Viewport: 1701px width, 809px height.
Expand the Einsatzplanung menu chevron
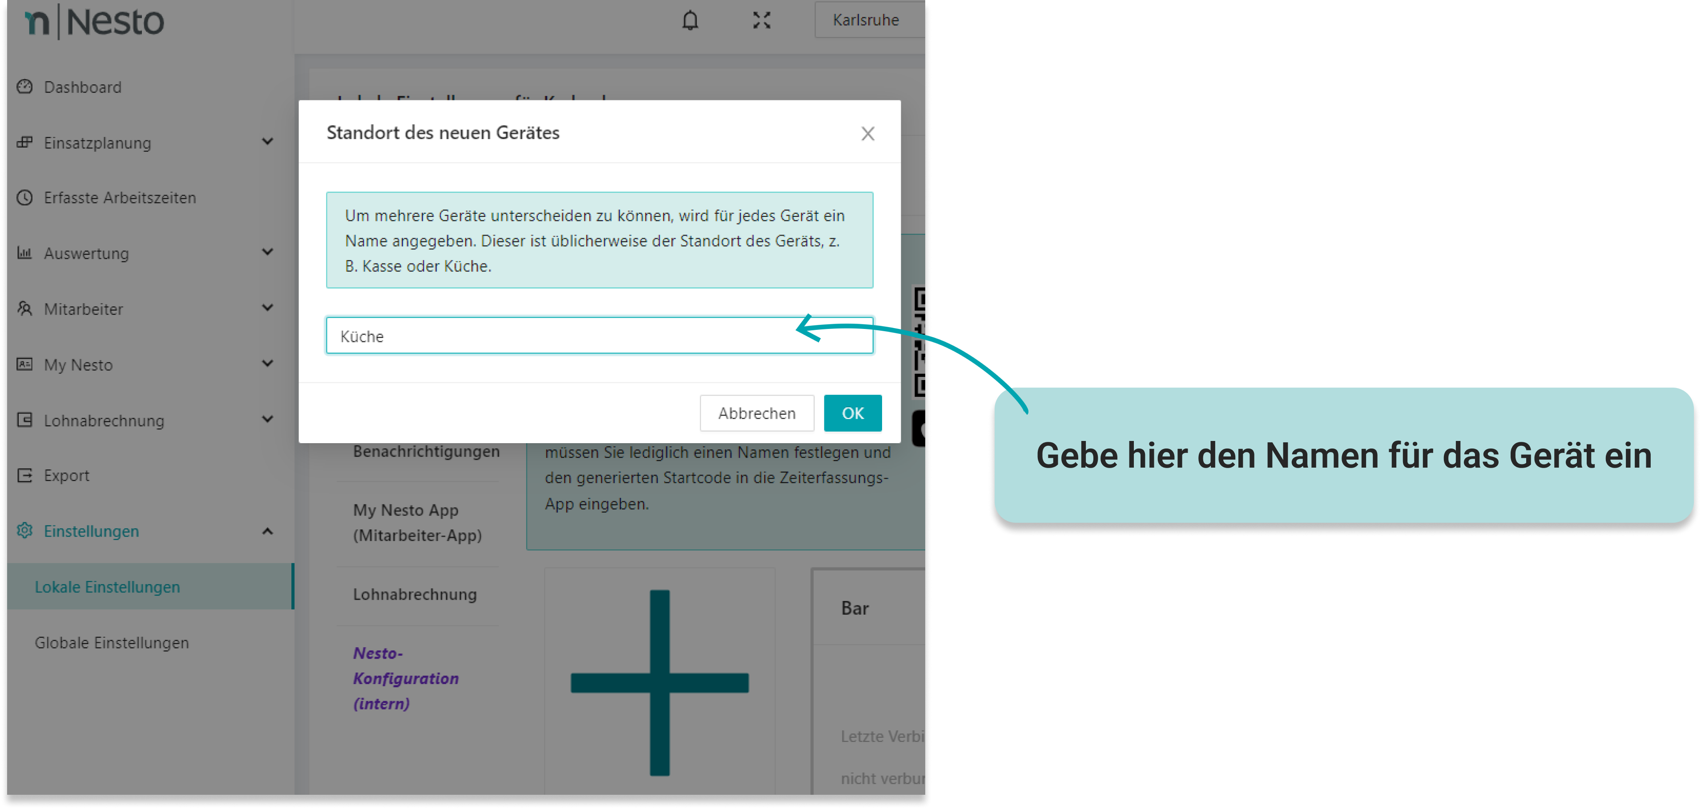[x=267, y=142]
